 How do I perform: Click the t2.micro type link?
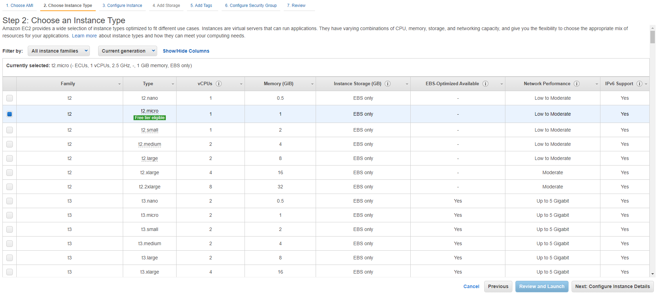(x=149, y=111)
